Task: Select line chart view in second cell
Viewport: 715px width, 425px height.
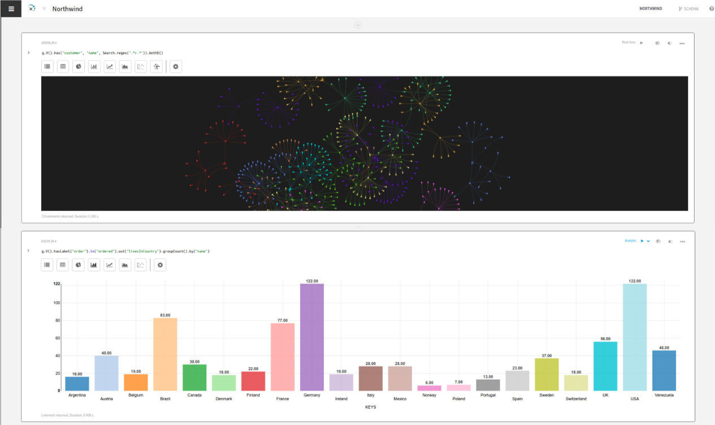Action: click(x=110, y=265)
